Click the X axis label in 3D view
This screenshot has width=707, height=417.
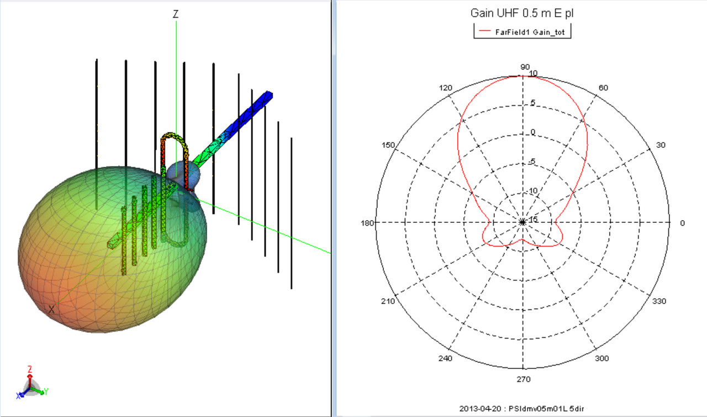click(x=51, y=309)
